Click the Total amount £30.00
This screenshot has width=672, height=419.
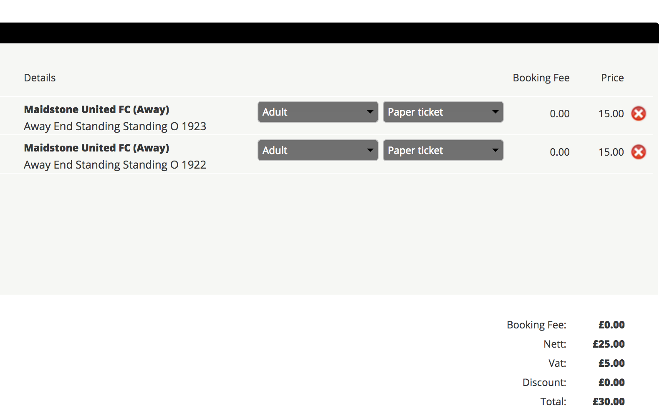pos(609,402)
